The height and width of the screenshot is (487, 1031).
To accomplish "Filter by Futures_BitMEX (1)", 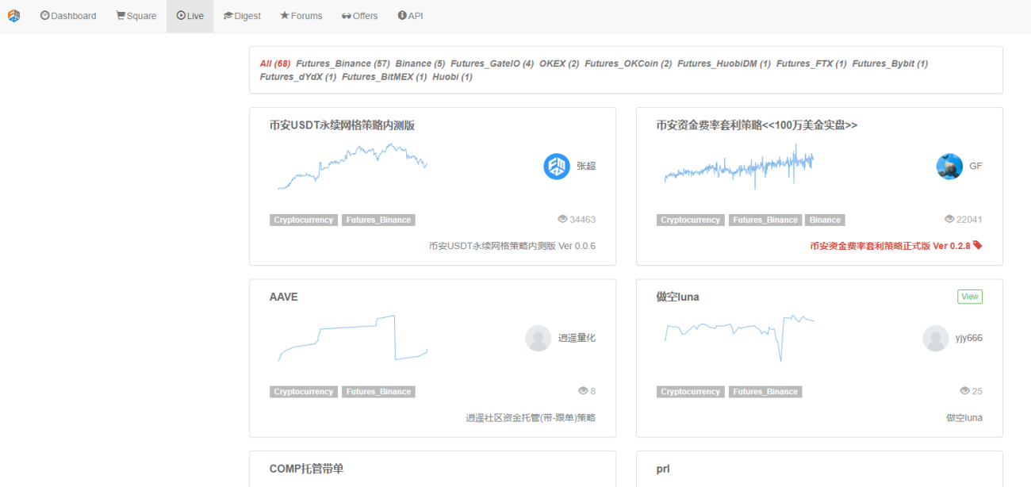I will tap(385, 77).
